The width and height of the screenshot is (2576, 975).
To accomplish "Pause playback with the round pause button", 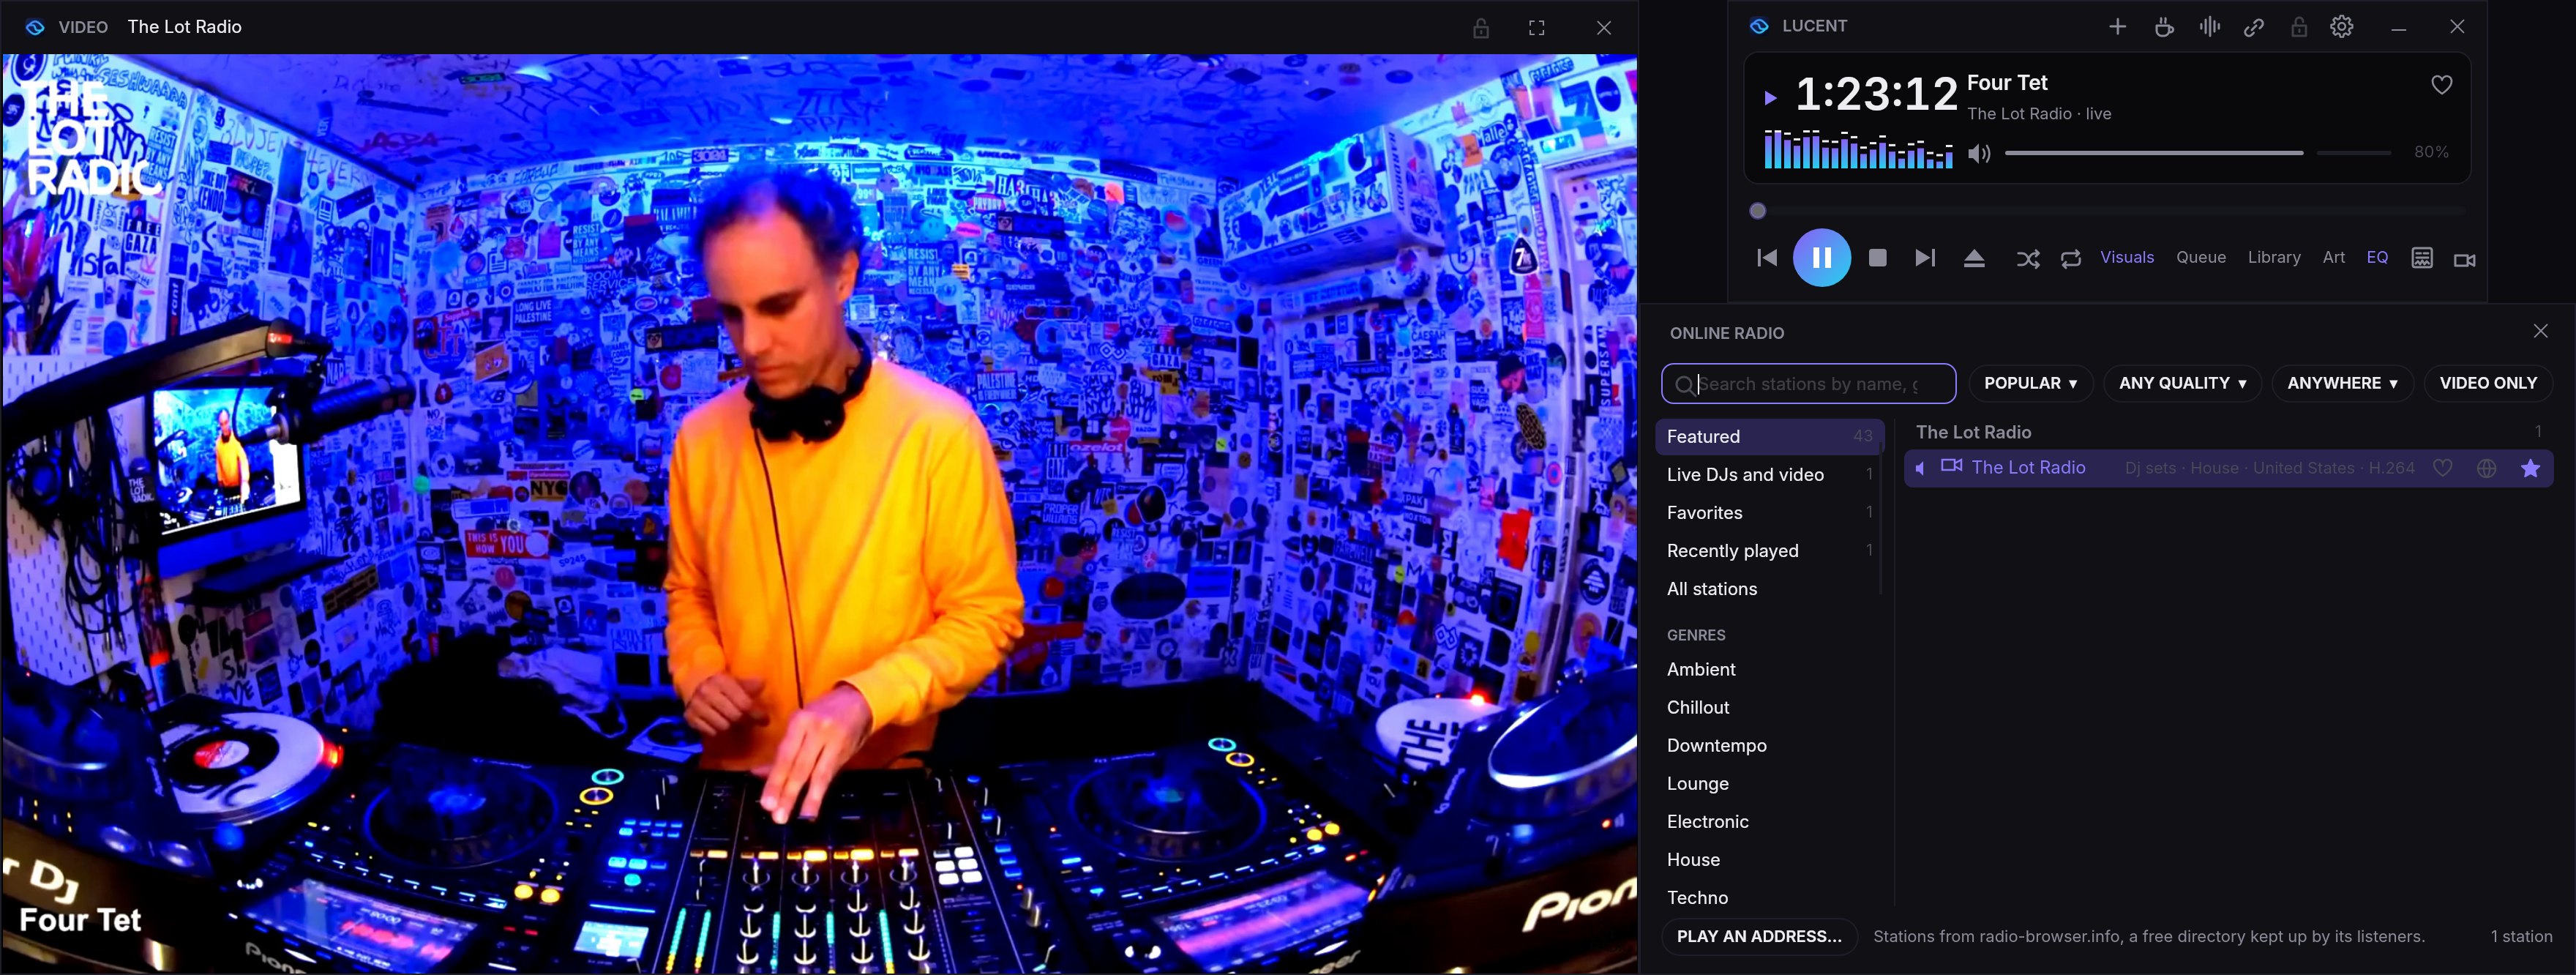I will pyautogui.click(x=1821, y=258).
